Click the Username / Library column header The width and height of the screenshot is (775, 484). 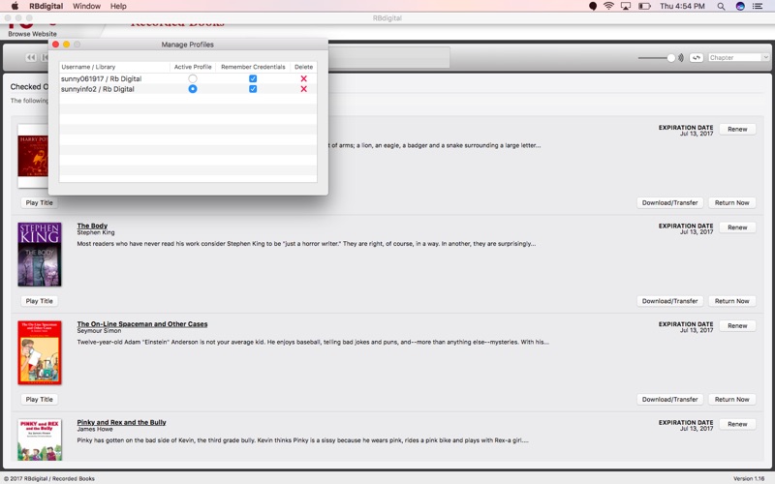click(114, 67)
